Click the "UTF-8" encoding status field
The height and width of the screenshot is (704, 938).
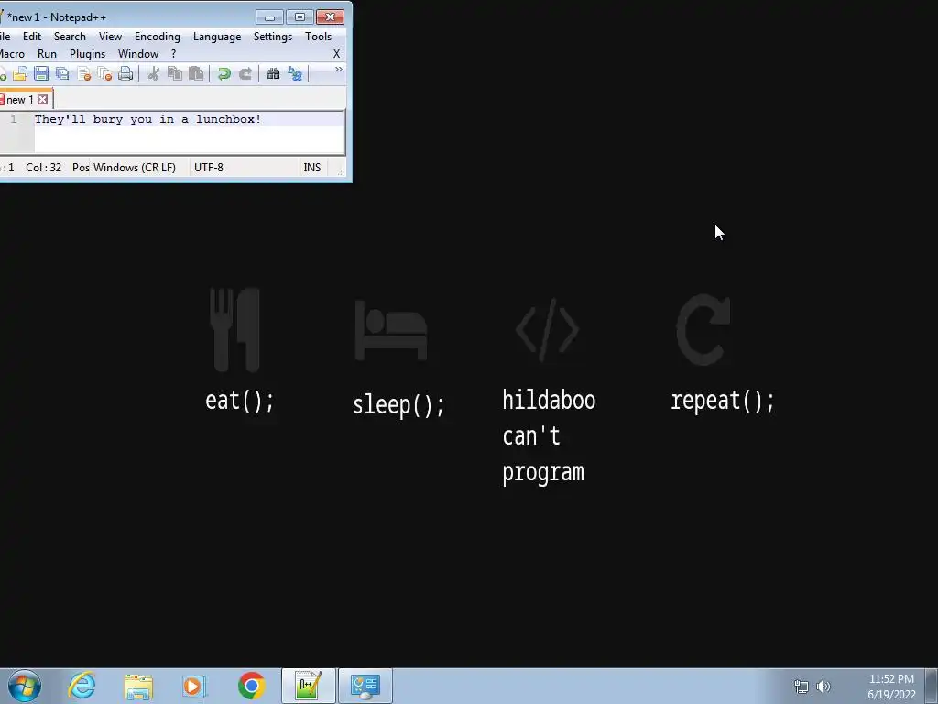pyautogui.click(x=209, y=168)
